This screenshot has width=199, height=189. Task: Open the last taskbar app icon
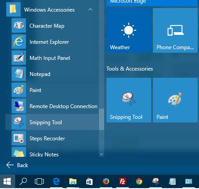pos(189,181)
